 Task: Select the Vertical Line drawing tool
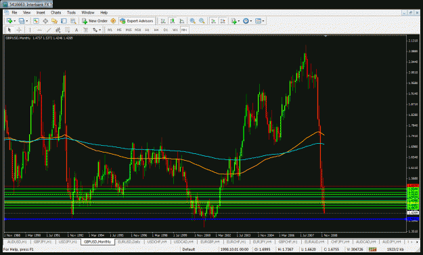point(30,30)
